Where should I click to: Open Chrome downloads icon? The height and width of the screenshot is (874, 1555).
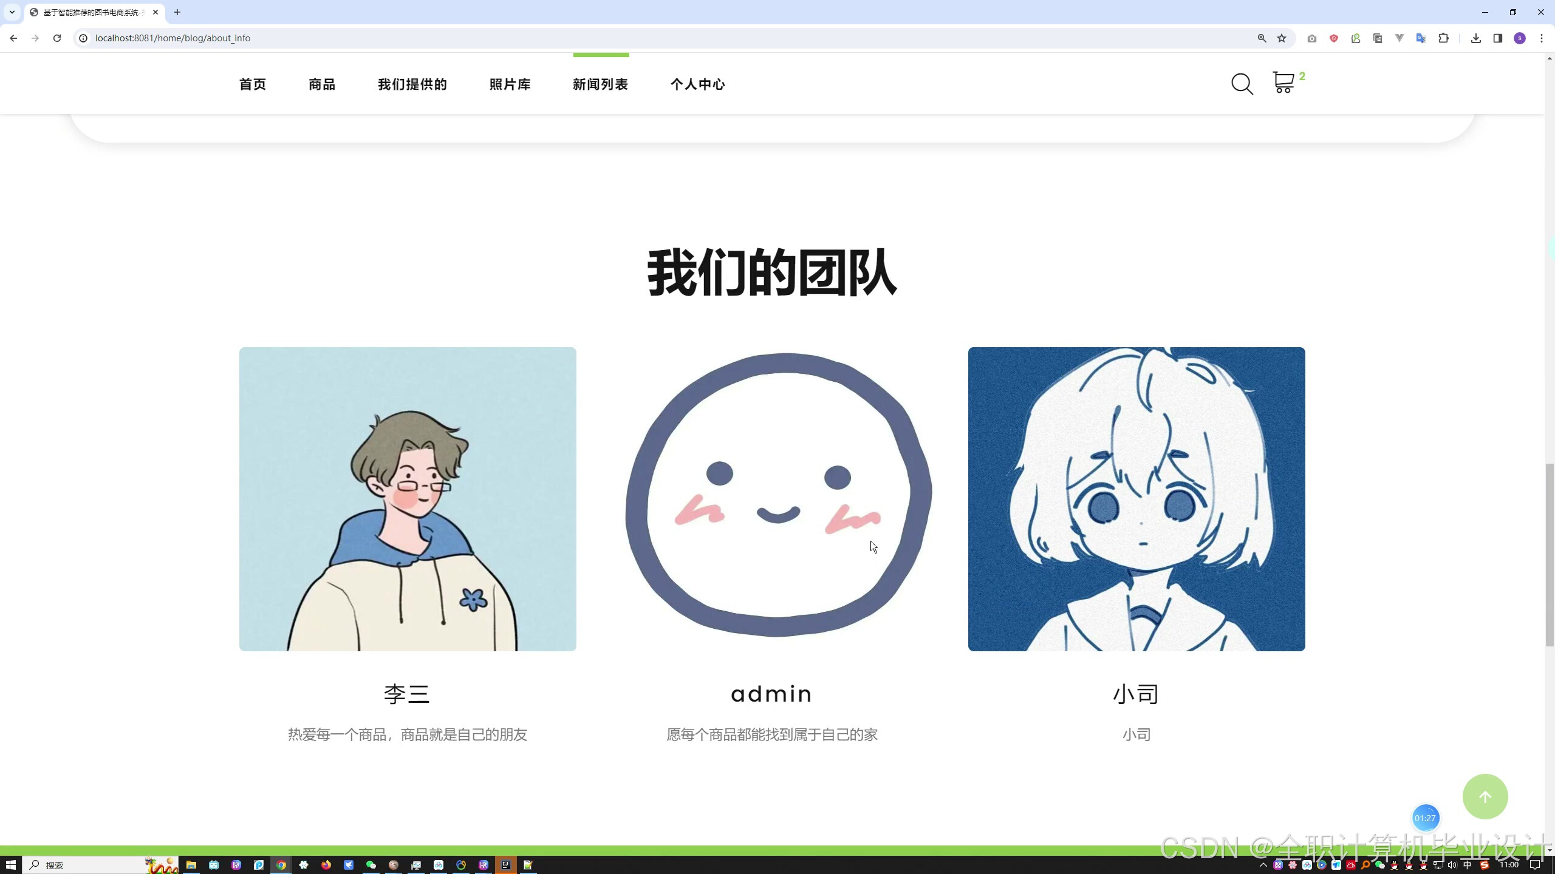tap(1475, 38)
